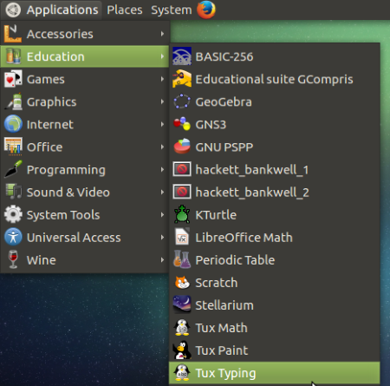Expand Sound & Video submenu arrow
Screen dimensions: 390x386
click(x=162, y=192)
